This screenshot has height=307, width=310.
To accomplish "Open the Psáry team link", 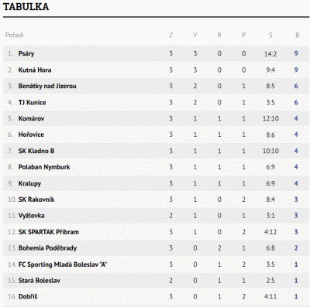I will click(x=26, y=53).
